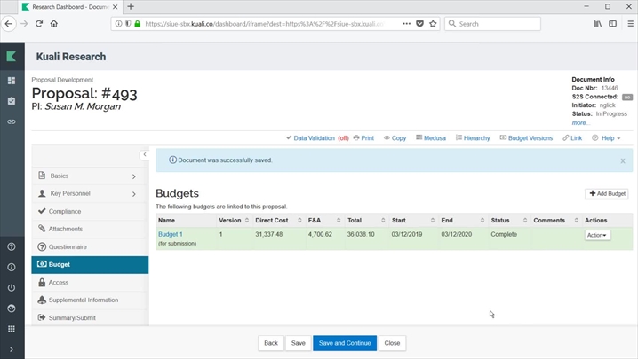Dismiss the successfully saved notification
This screenshot has height=359, width=638.
622,160
